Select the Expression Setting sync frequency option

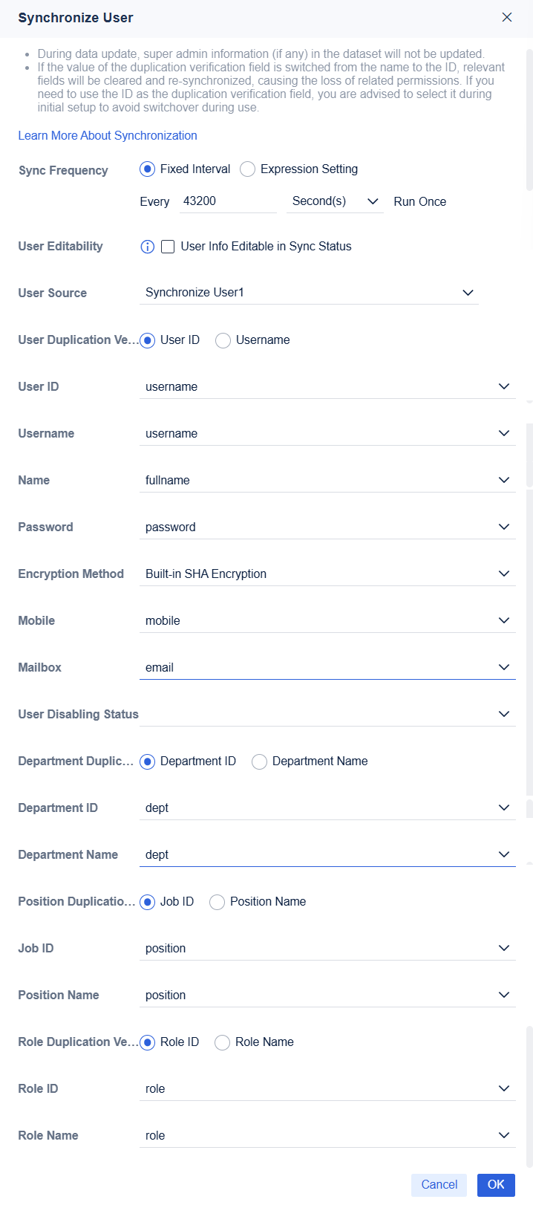coord(247,169)
